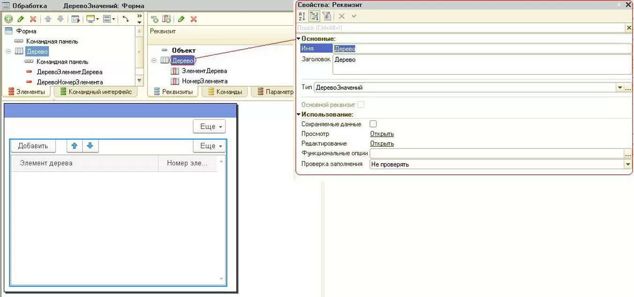Click preview table scrollbar down arrow
This screenshot has height=297, width=634.
221,279
